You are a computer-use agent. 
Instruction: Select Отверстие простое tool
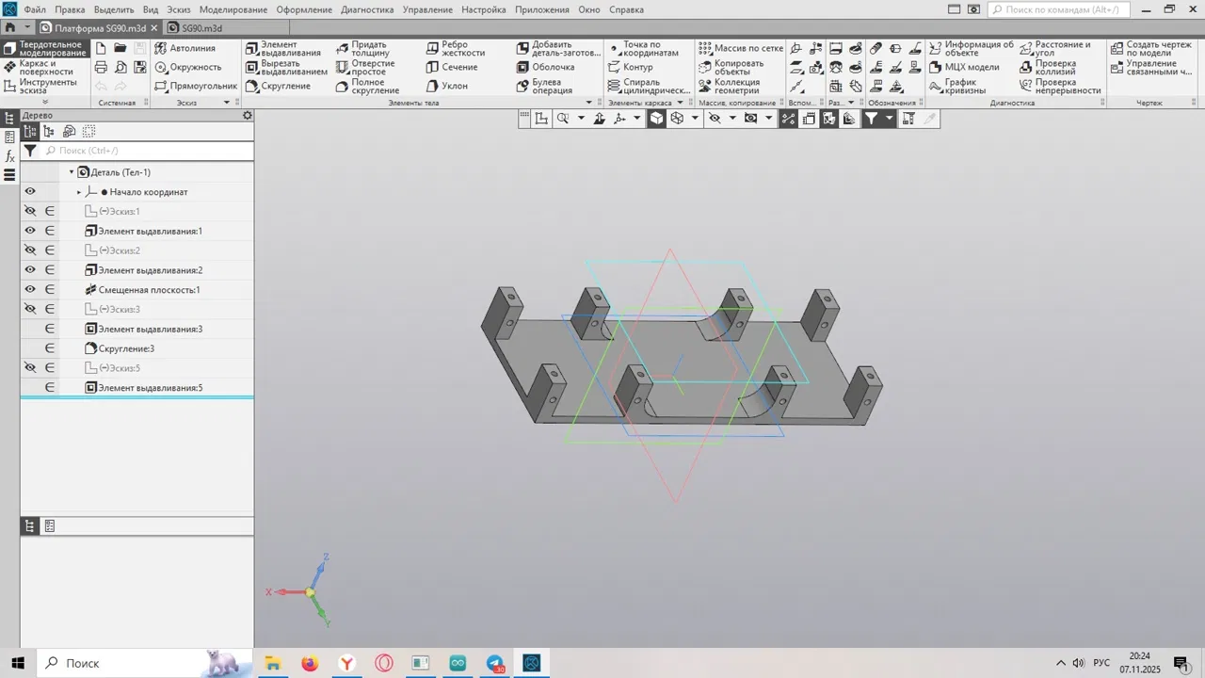tap(365, 67)
